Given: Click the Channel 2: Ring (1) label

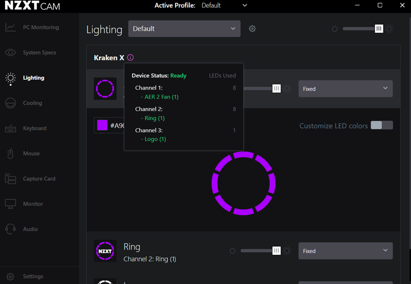Looking at the screenshot, I should coord(150,259).
